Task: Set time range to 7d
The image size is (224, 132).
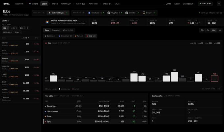Action: click(x=208, y=30)
